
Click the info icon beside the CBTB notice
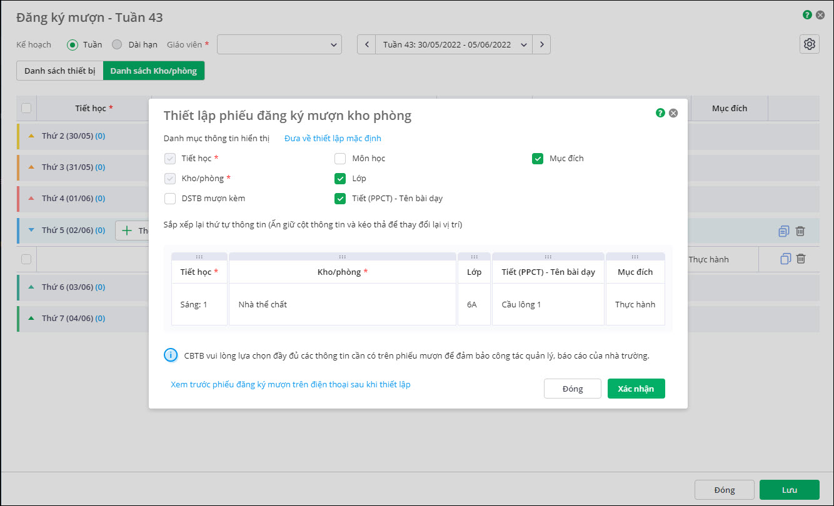tap(171, 355)
